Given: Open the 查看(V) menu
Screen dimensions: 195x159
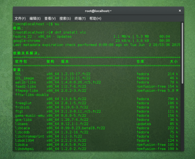Looking at the screenshot, I should [50, 19].
